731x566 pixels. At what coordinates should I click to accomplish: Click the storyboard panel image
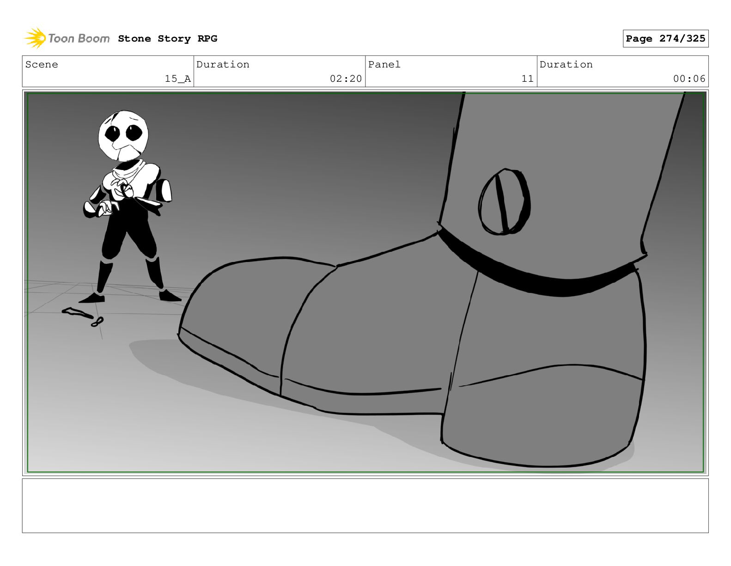[x=365, y=283]
